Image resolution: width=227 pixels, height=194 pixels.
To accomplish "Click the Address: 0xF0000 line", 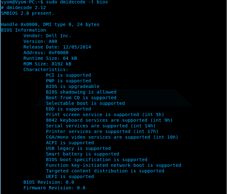I will [46, 53].
